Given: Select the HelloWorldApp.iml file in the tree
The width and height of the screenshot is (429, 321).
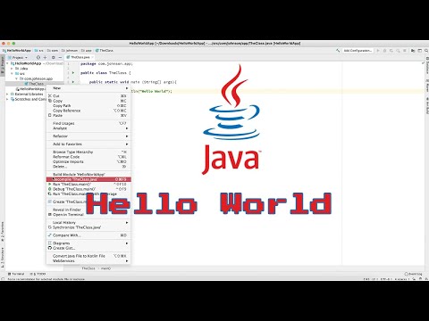Looking at the screenshot, I should [x=30, y=89].
